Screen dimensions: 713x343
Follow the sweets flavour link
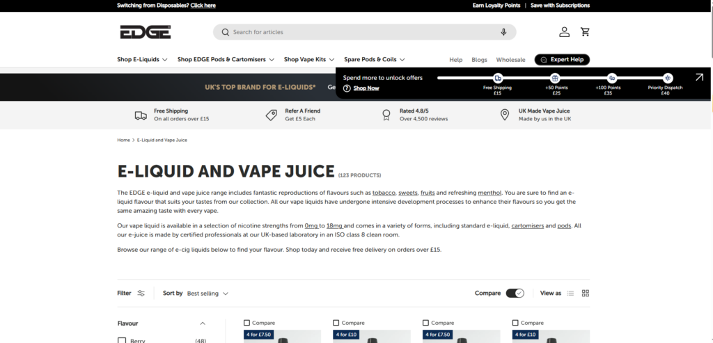(408, 193)
